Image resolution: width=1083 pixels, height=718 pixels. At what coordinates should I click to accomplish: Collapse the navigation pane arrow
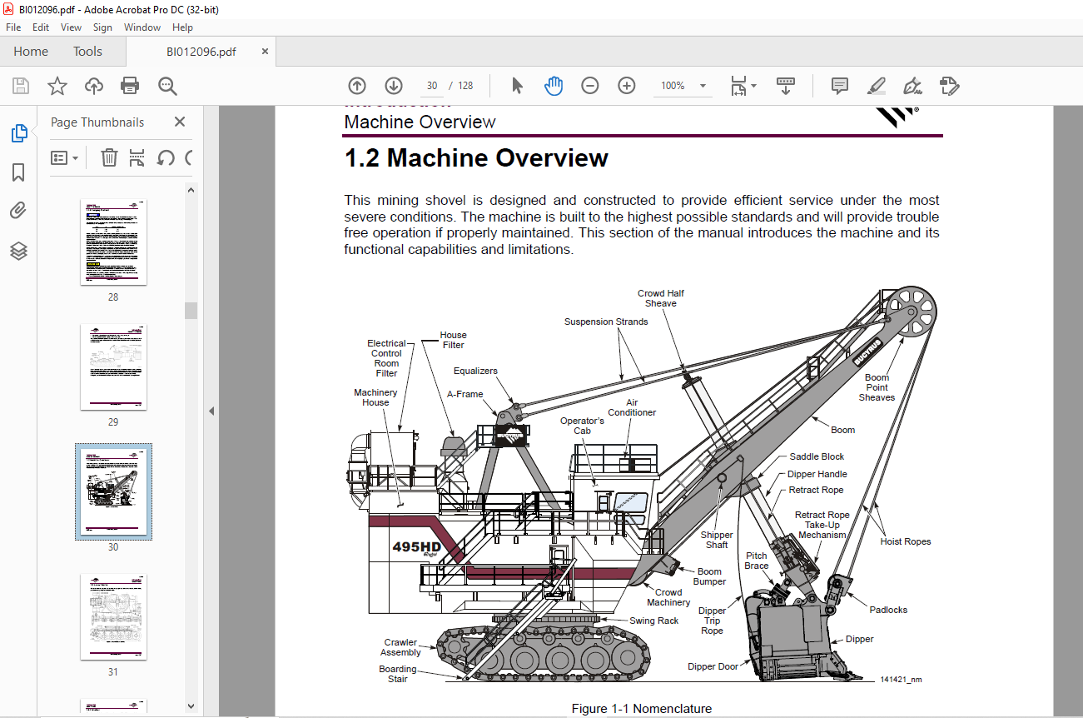[211, 411]
